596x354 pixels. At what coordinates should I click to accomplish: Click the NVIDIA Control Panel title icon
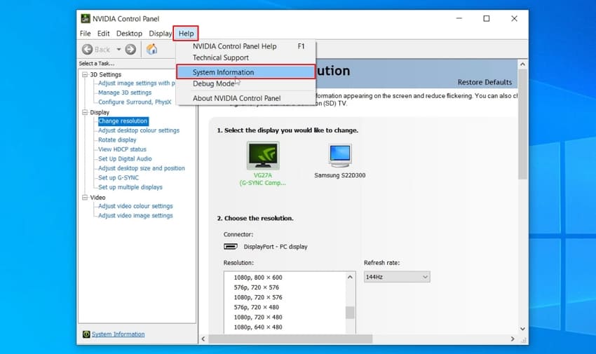tap(86, 19)
